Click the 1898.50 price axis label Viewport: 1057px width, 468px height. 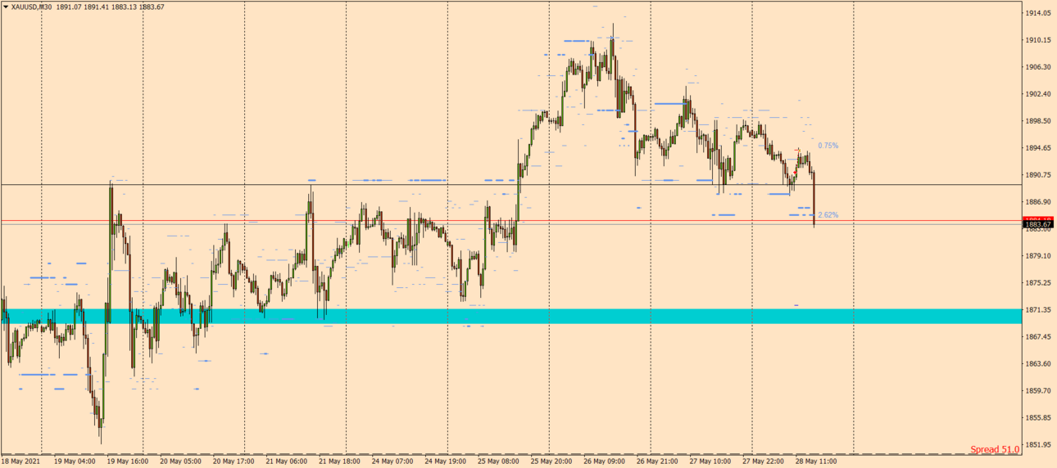pos(1038,121)
